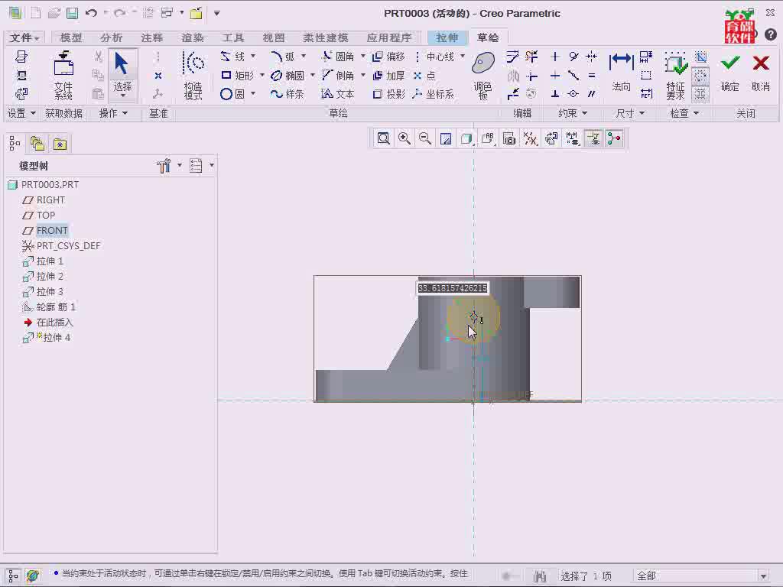Select the Chamfer (倒角) tool
Image resolution: width=783 pixels, height=587 pixels.
(x=338, y=76)
